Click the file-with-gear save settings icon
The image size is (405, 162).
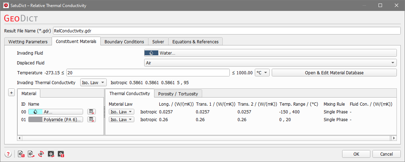coord(21,154)
